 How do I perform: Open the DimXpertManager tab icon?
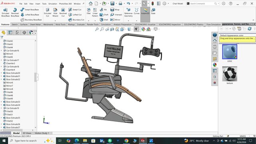(24, 33)
